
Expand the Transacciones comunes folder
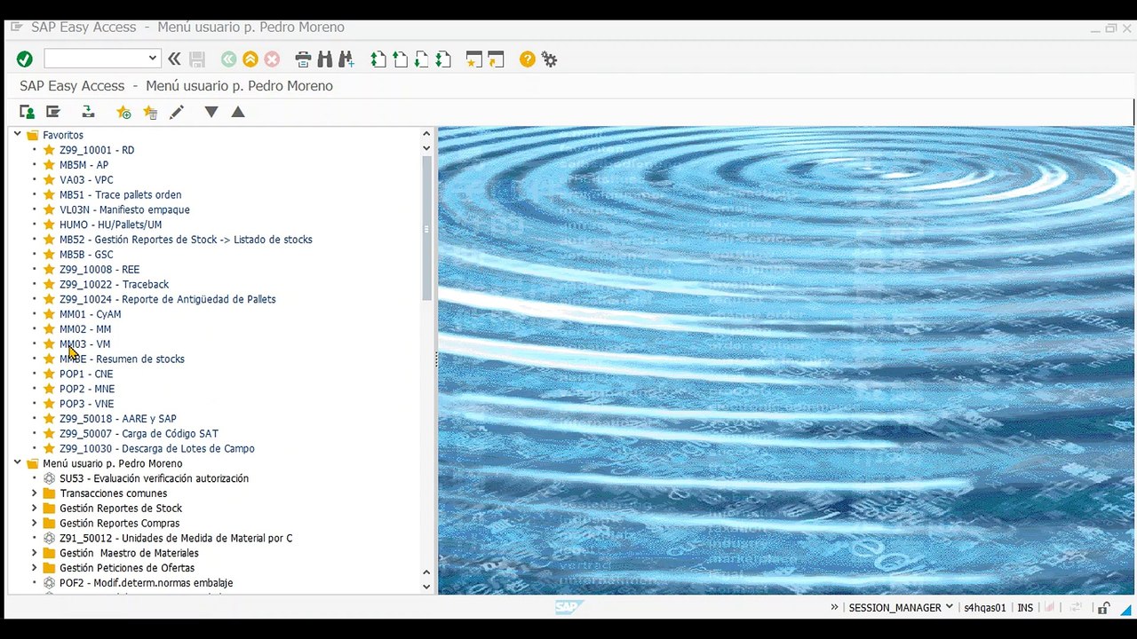click(x=35, y=493)
